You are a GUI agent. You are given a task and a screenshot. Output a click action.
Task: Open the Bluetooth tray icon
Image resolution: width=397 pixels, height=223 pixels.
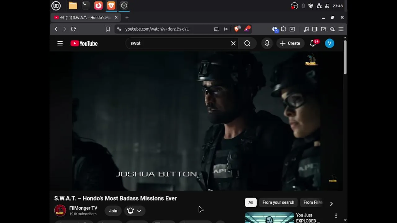[x=303, y=6]
